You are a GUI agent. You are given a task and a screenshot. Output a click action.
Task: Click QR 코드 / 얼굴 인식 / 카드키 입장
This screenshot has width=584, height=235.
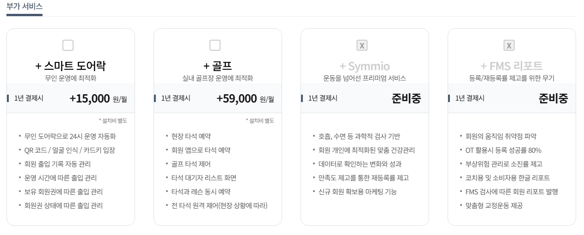70,150
